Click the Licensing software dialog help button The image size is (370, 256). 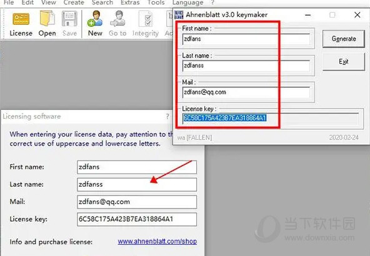pyautogui.click(x=167, y=116)
